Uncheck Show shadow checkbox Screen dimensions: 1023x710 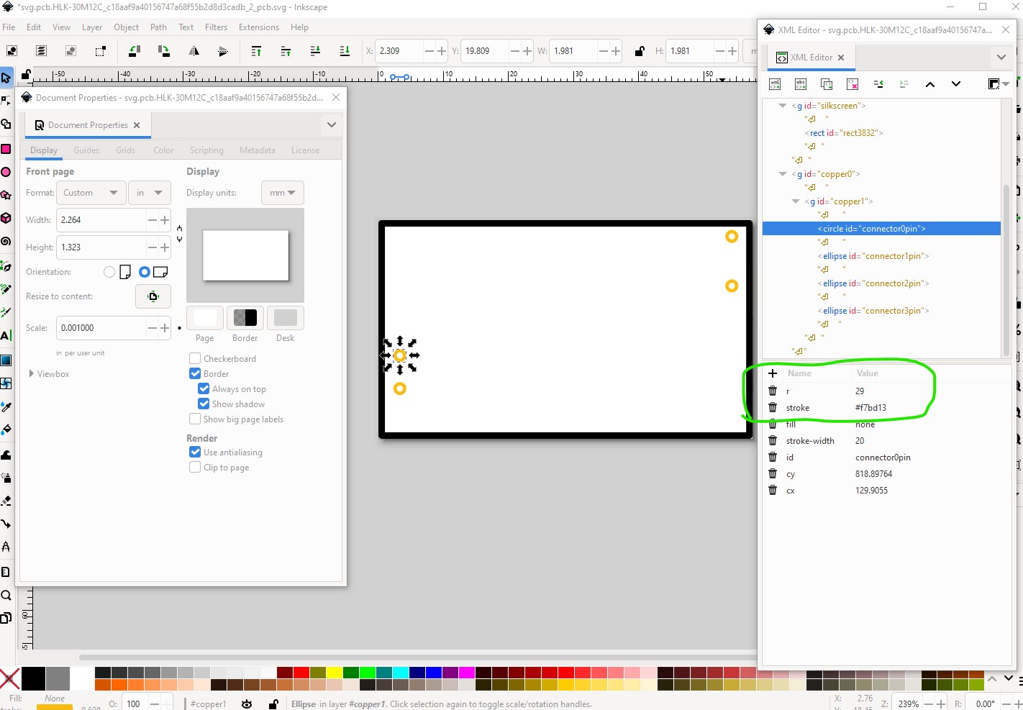(204, 404)
